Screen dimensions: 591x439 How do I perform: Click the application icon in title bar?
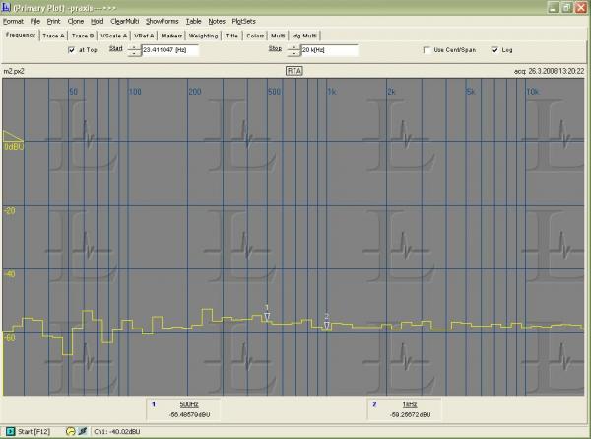7,7
